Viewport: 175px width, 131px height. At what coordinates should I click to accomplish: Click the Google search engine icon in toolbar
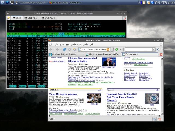click(159, 49)
